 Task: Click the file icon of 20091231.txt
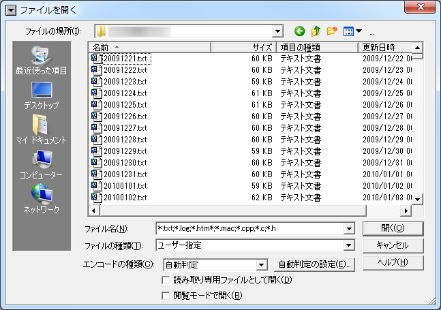click(x=97, y=174)
